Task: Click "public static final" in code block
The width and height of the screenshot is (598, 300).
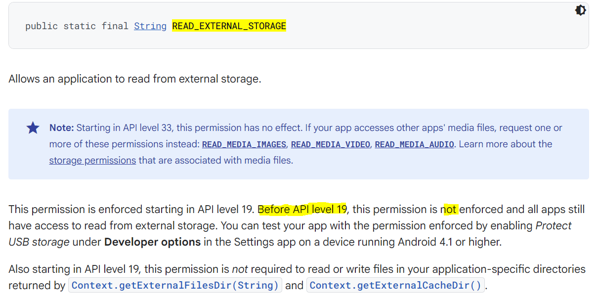Action: click(x=77, y=26)
